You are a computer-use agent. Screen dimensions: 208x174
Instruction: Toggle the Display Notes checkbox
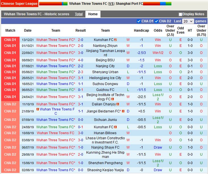(x=180, y=14)
